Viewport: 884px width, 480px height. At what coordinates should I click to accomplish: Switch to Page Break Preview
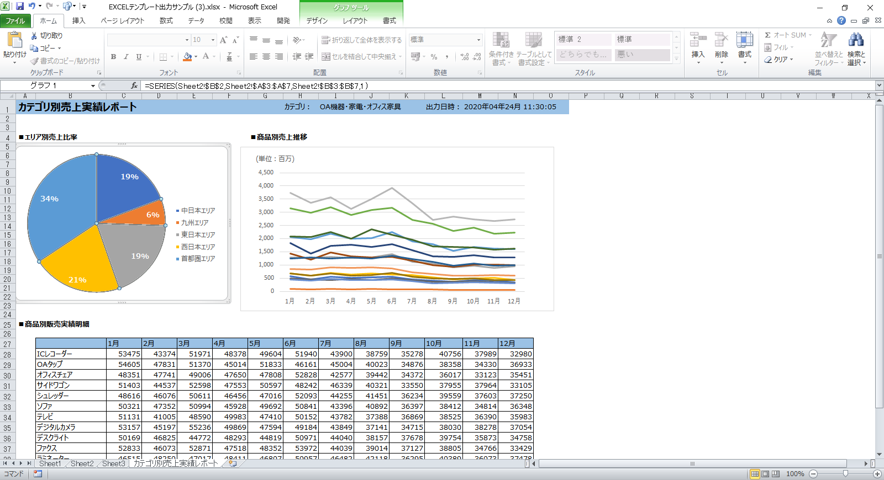pos(776,473)
